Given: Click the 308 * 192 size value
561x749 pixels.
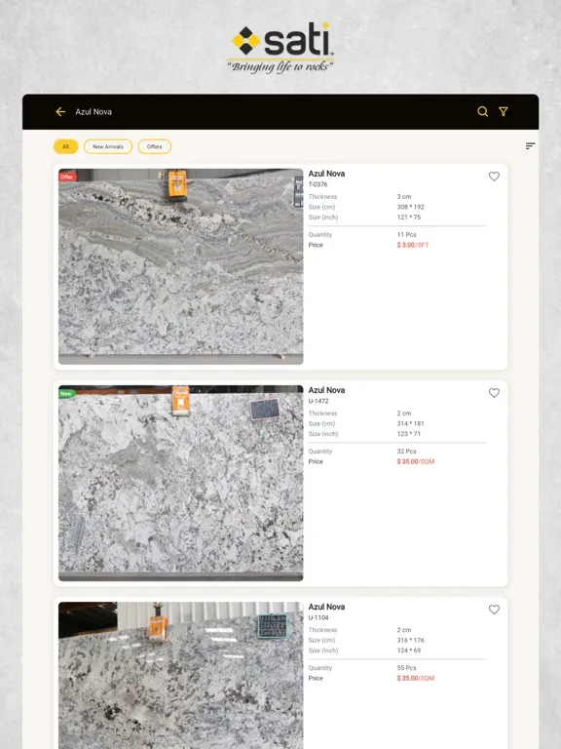Looking at the screenshot, I should click(x=410, y=207).
